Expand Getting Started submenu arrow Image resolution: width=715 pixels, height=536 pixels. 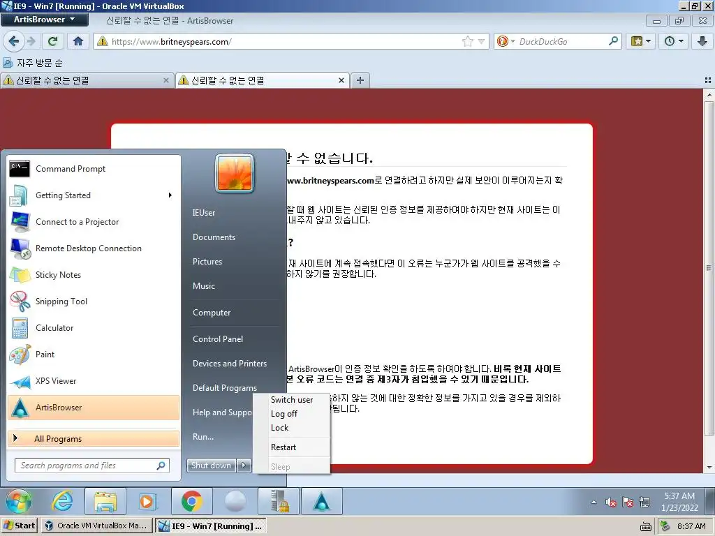pyautogui.click(x=170, y=195)
